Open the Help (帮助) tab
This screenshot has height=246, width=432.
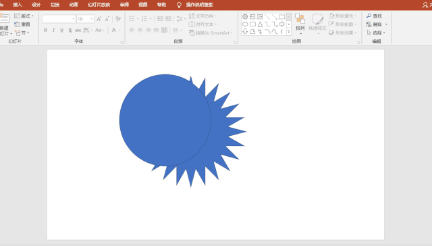pos(161,5)
